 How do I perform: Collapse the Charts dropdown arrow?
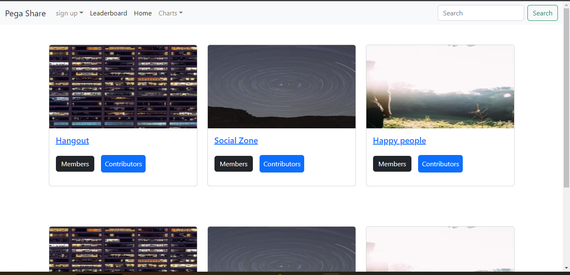coord(181,13)
